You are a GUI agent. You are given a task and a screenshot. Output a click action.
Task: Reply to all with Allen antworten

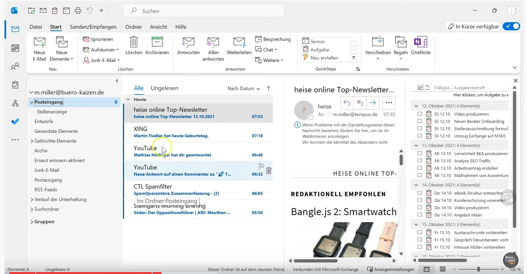[213, 49]
